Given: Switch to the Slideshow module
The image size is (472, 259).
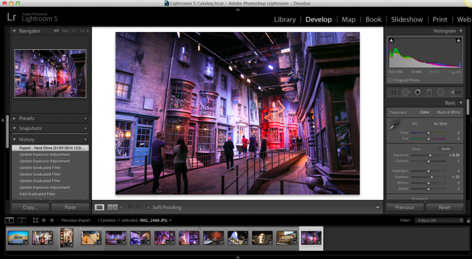Looking at the screenshot, I should click(406, 19).
